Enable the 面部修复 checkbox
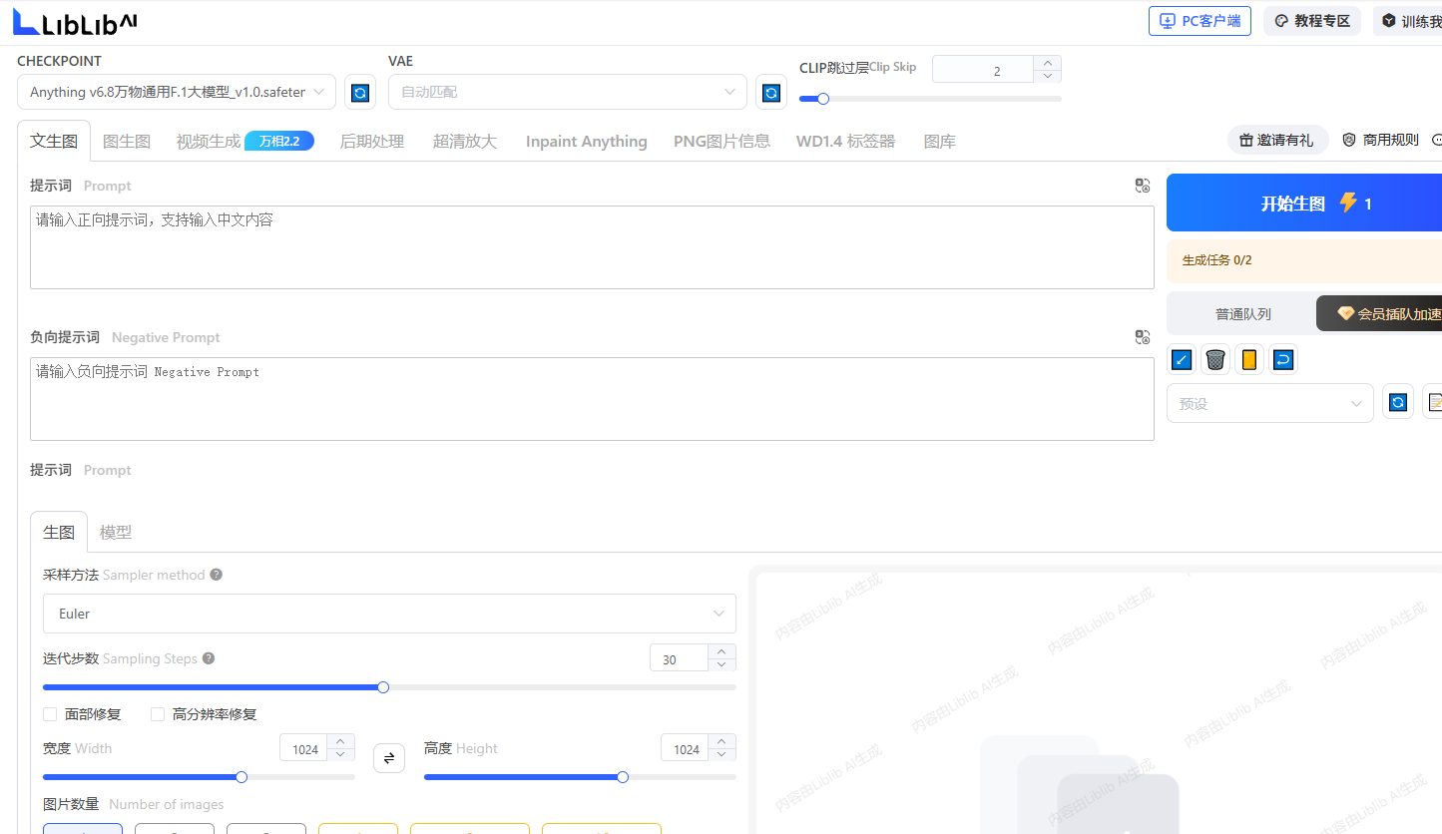This screenshot has width=1442, height=834. 50,714
